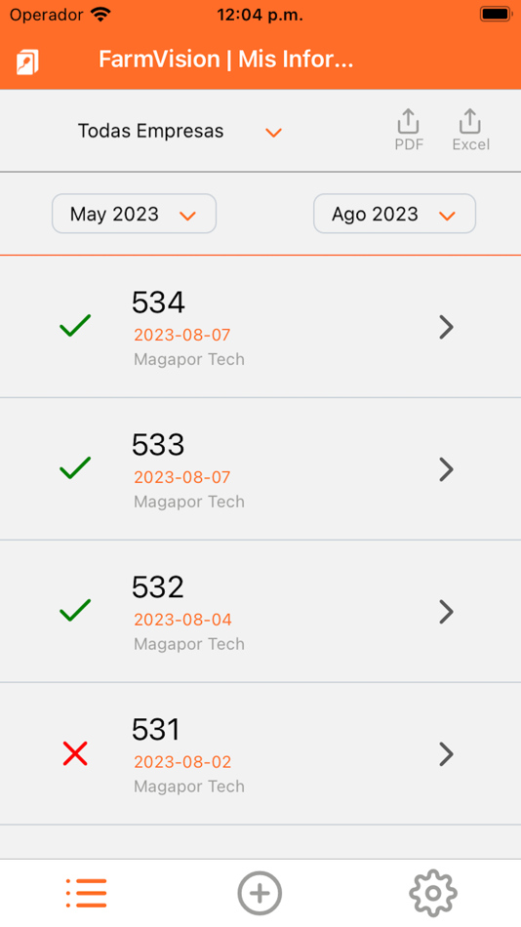This screenshot has width=521, height=927.
Task: Export reports using PDF icon
Action: pyautogui.click(x=409, y=130)
